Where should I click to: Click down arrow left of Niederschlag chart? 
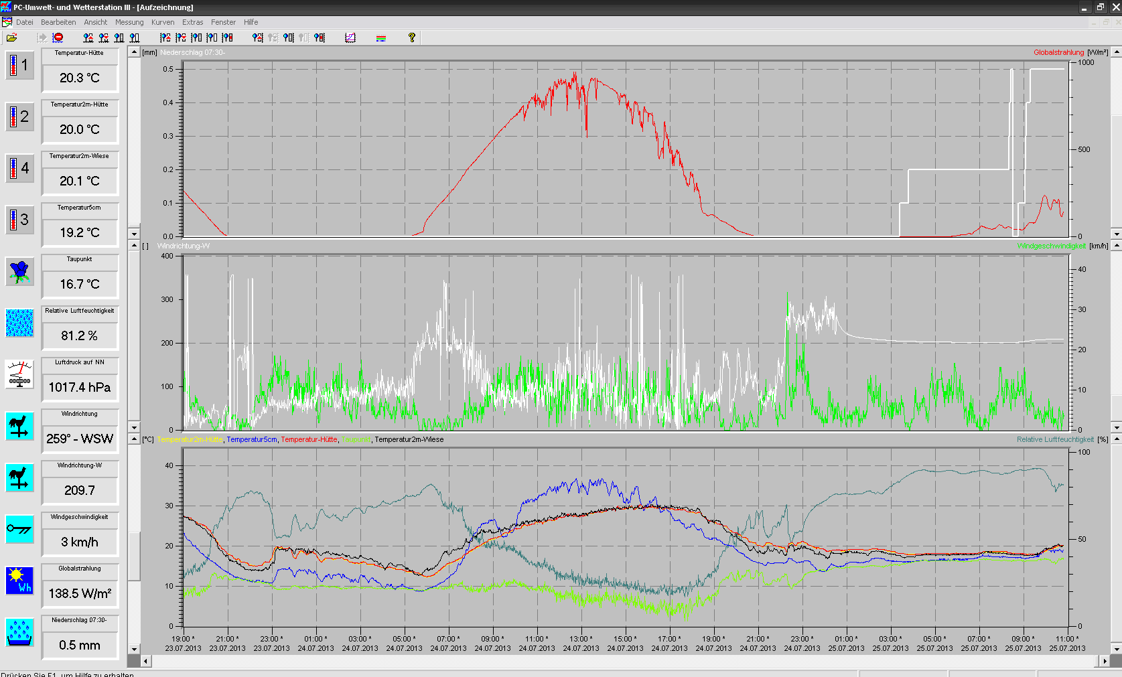click(x=134, y=234)
